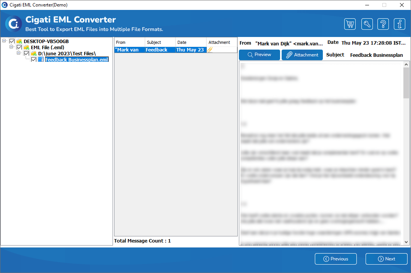Screen dimensions: 411x273
Task: Click the Thu May 23 17:28:08 date value
Action: (373, 43)
